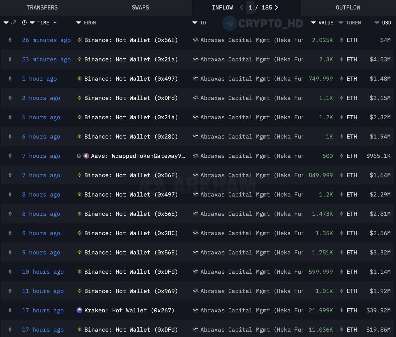Select value 599.999

coord(321,272)
